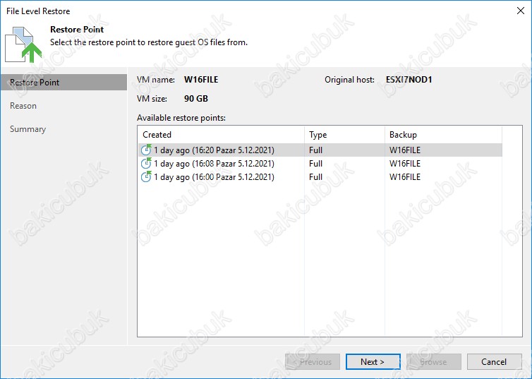This screenshot has width=532, height=379.
Task: Click the restore point icon for 16:20 entry
Action: tap(146, 150)
